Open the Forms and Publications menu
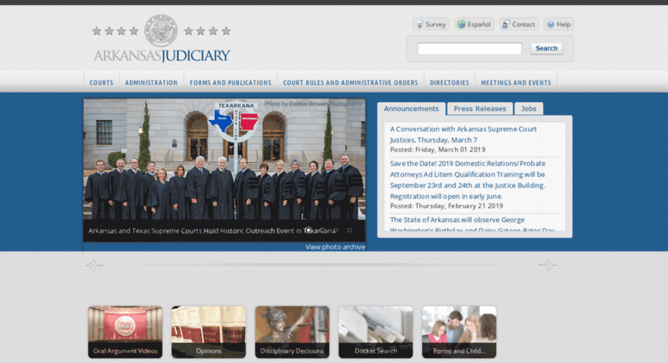The width and height of the screenshot is (668, 363). coord(230,82)
